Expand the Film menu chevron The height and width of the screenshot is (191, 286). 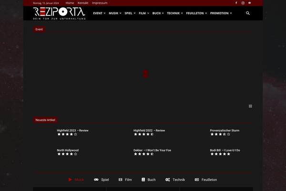coord(148,13)
